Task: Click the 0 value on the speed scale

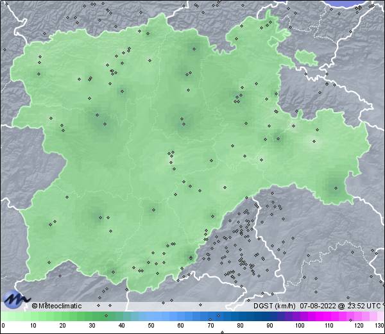Action: (3, 326)
